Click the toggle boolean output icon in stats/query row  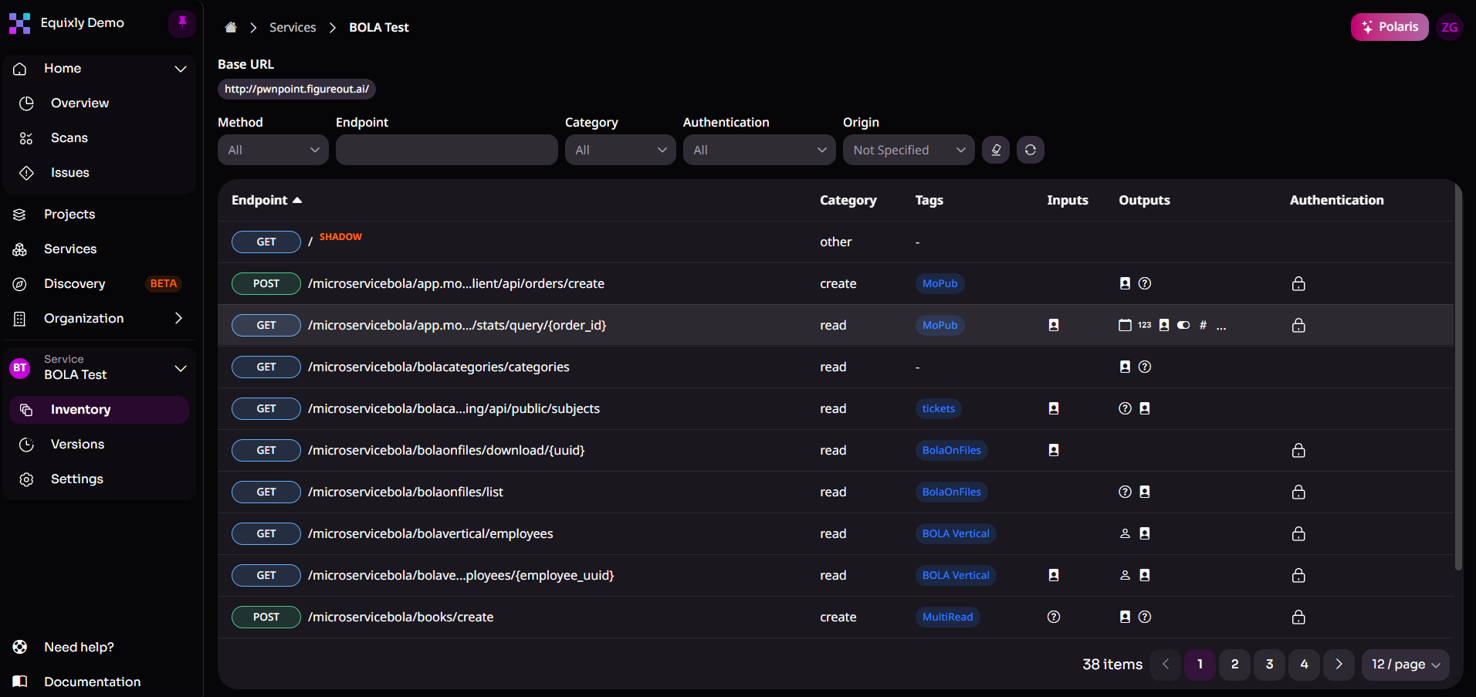click(x=1183, y=325)
